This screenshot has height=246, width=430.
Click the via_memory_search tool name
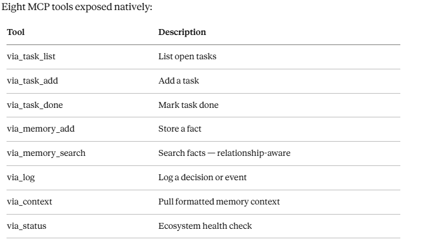pyautogui.click(x=46, y=153)
